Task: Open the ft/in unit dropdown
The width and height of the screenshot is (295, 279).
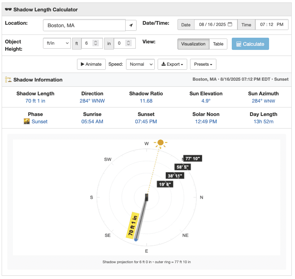Action: click(x=57, y=43)
